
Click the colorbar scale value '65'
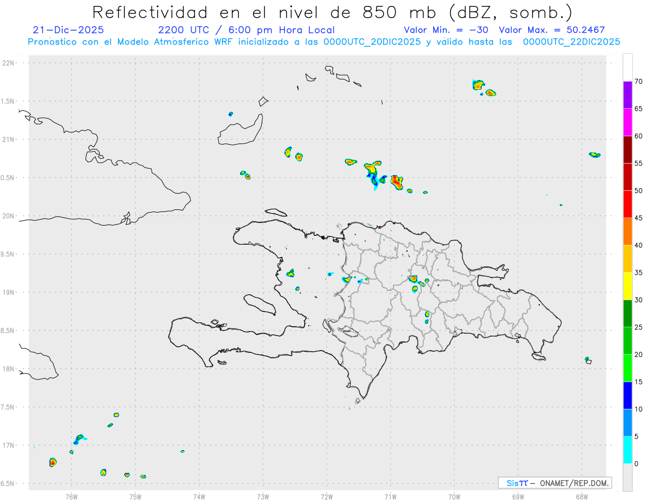pos(639,109)
